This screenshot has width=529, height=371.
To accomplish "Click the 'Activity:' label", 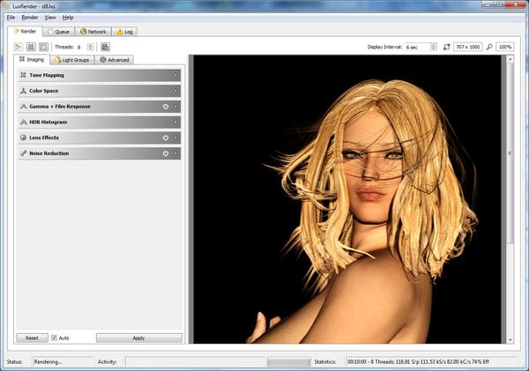I will 107,361.
